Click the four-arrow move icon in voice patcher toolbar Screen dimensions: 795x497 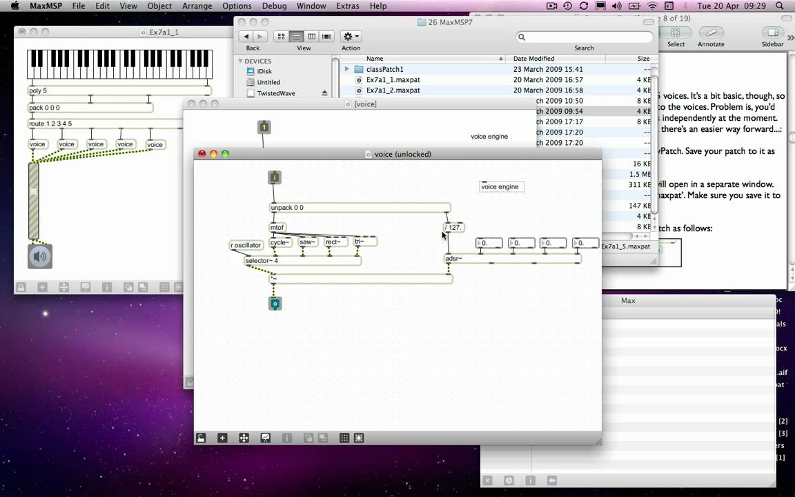click(x=244, y=438)
